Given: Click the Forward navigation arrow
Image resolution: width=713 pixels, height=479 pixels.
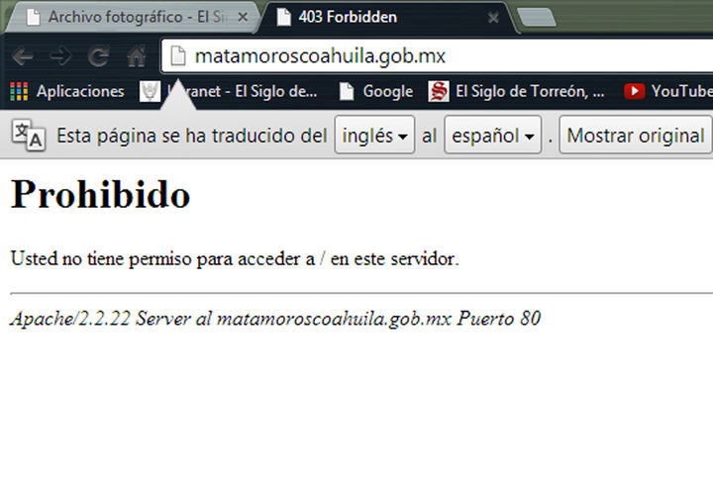Looking at the screenshot, I should (59, 56).
